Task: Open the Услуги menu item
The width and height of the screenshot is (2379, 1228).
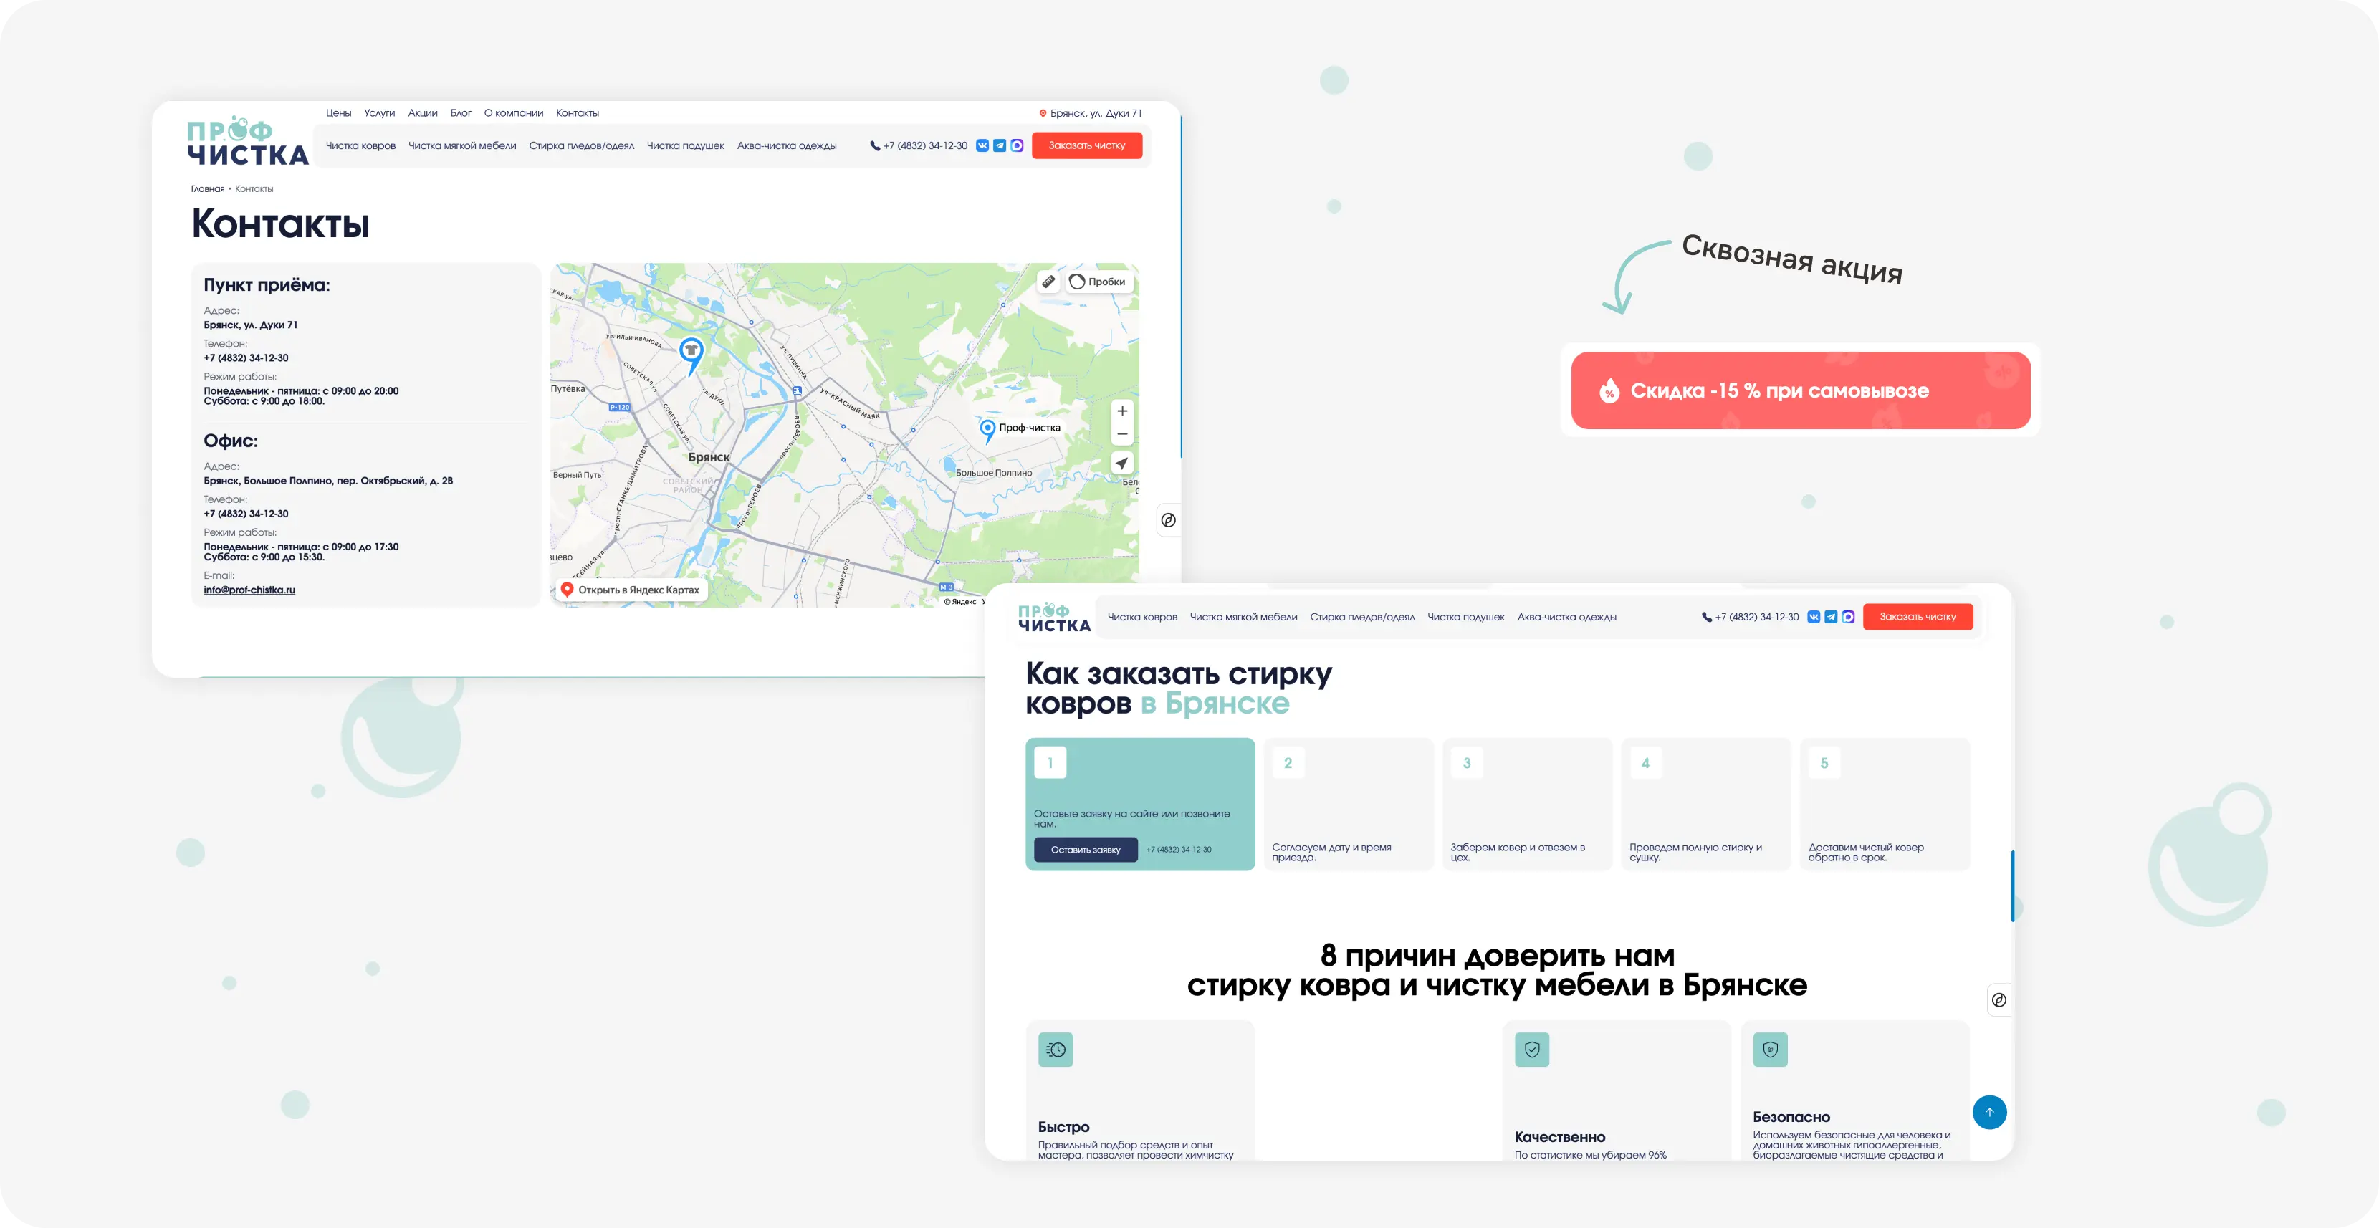Action: point(380,114)
